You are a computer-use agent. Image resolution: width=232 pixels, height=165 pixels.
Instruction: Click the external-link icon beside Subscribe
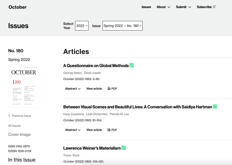[x=214, y=7]
